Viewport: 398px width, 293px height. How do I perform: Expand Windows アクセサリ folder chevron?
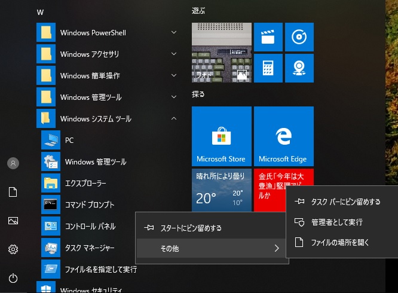174,54
